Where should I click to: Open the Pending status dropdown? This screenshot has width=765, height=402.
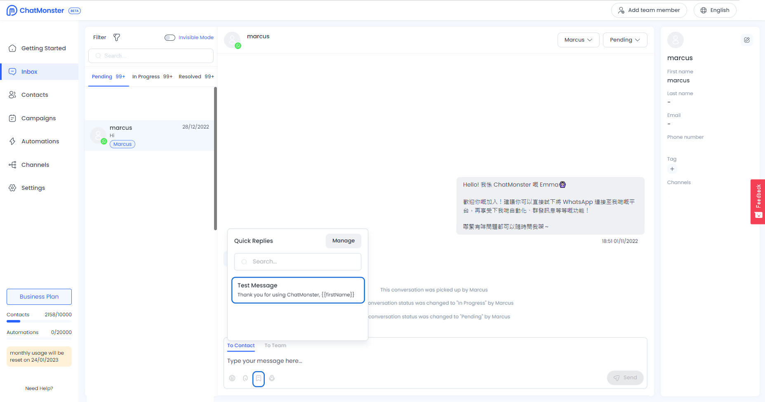tap(625, 40)
